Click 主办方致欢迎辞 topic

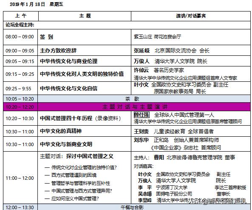pos(58,51)
